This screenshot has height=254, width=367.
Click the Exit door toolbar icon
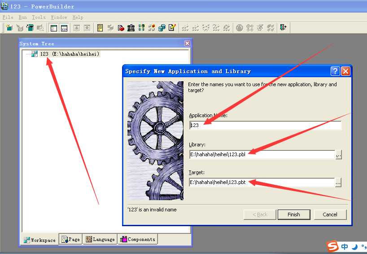tap(283, 28)
